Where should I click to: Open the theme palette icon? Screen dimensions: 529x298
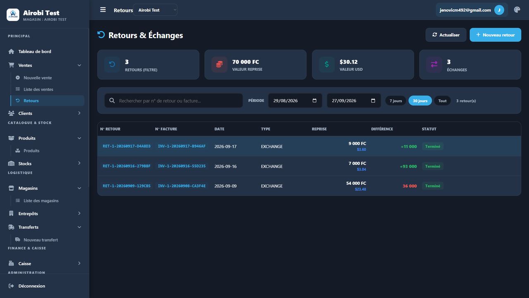517,10
